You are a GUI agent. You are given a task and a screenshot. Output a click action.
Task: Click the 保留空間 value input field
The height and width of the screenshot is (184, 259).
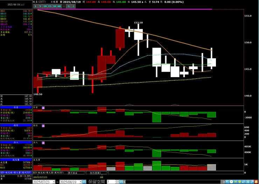pyautogui.click(x=111, y=182)
